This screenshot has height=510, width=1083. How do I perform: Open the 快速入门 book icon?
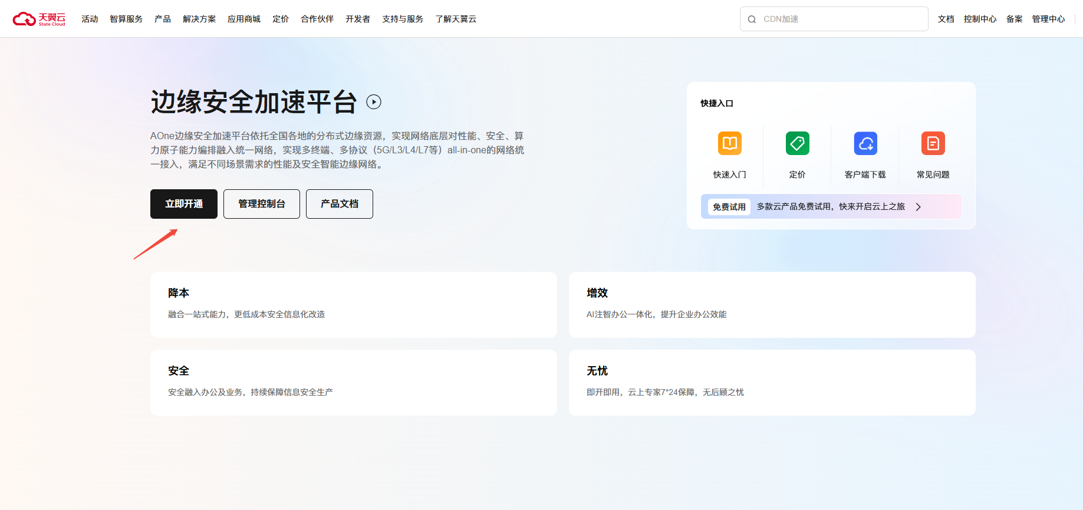729,143
